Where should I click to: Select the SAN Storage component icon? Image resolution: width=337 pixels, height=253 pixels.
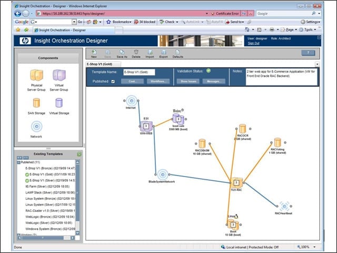[36, 103]
